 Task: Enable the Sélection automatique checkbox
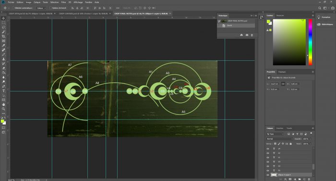pos(13,8)
